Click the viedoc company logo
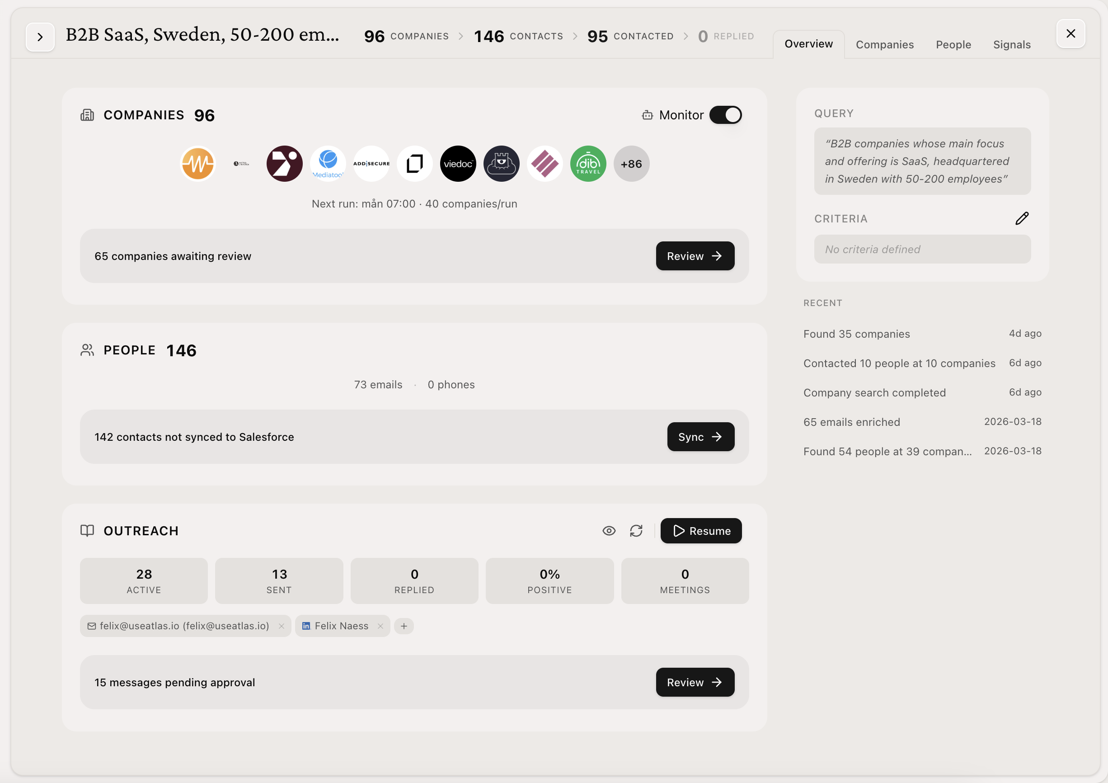 [x=458, y=164]
